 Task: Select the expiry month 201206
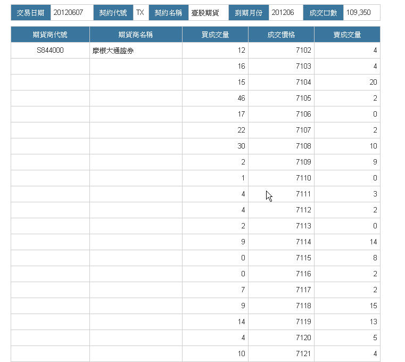coord(283,12)
